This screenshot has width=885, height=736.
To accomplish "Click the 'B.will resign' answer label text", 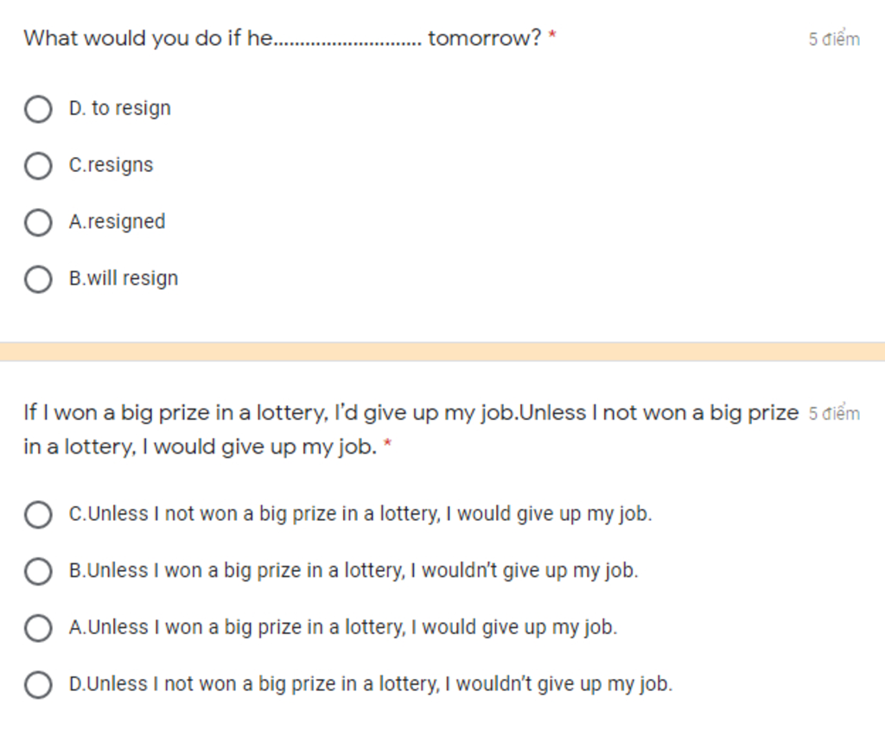I will [x=123, y=278].
